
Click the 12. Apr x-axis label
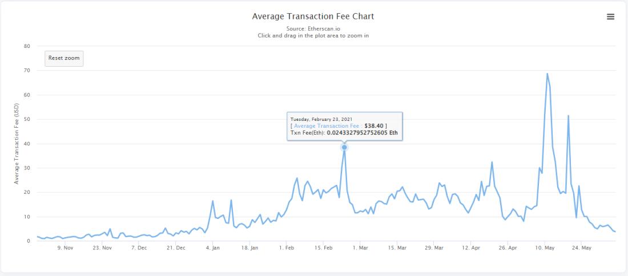pyautogui.click(x=471, y=248)
